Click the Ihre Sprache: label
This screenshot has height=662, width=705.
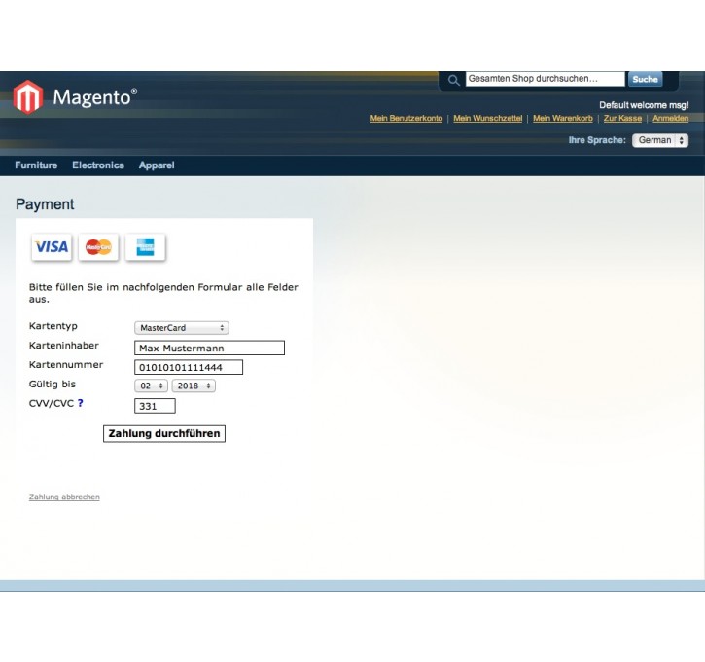(597, 140)
